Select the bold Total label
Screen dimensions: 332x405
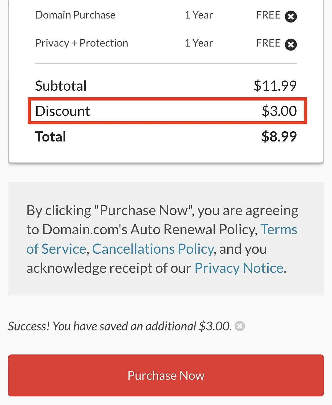click(x=51, y=137)
